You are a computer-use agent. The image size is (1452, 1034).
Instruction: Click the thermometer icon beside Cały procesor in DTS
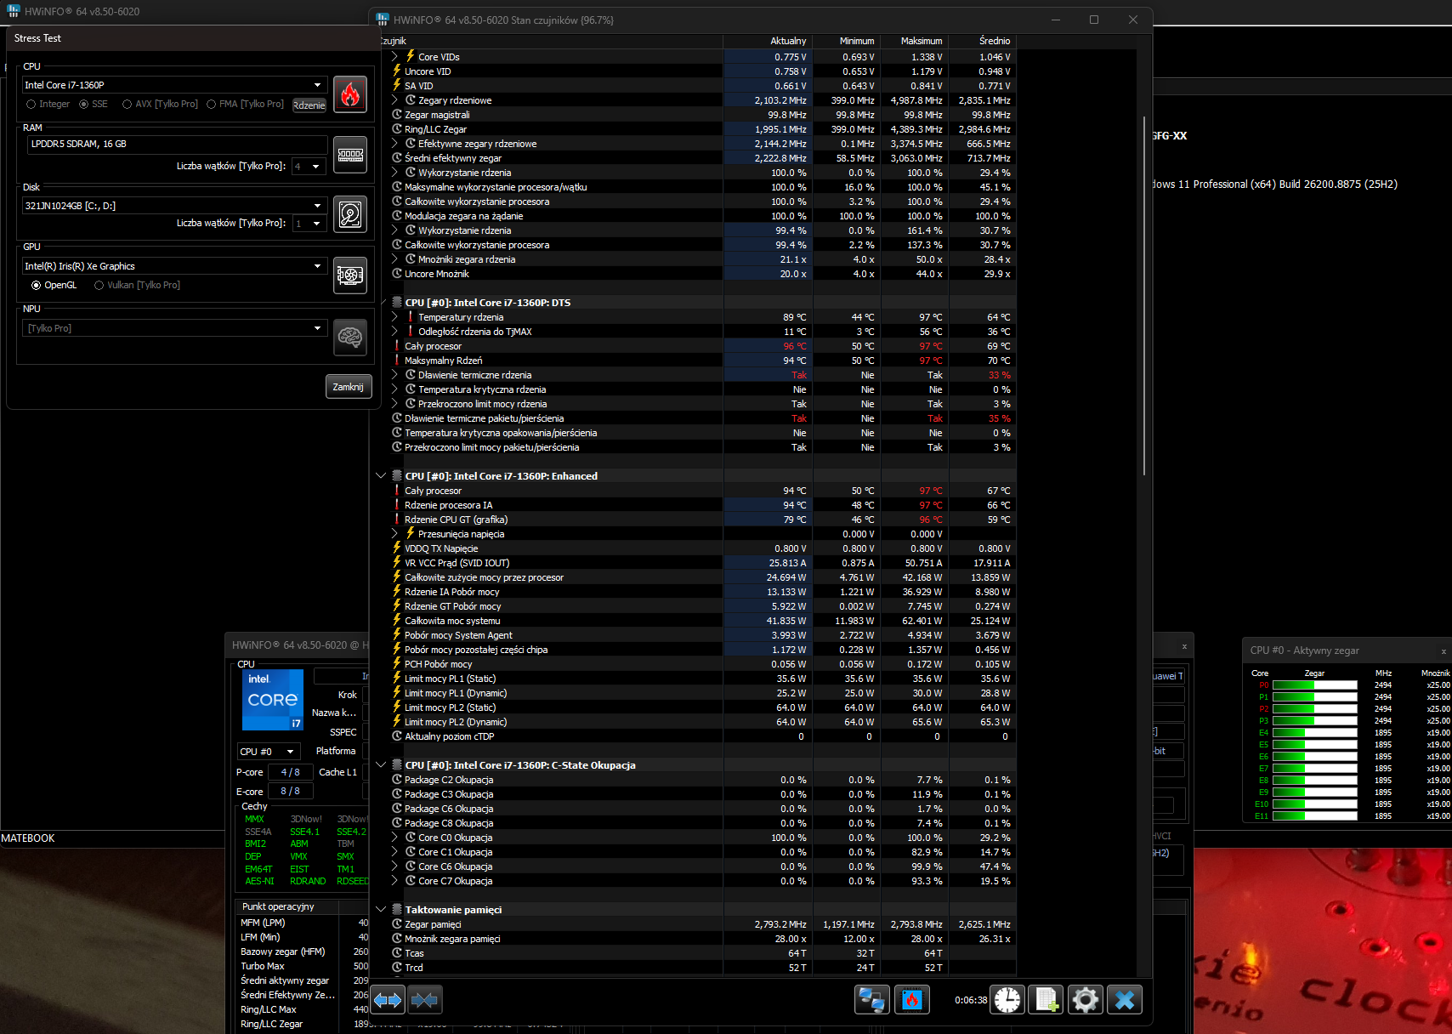(397, 346)
